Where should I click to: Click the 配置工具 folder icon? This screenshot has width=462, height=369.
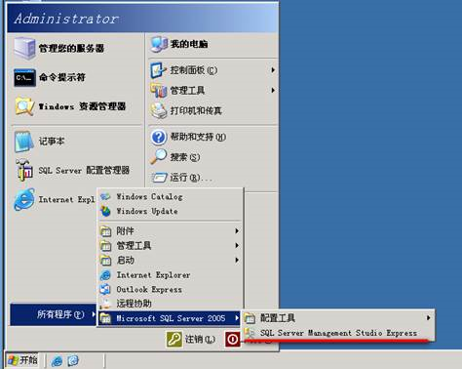pos(250,318)
